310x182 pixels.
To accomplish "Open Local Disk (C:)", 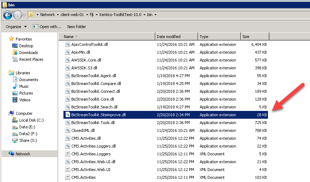I will (x=31, y=120).
